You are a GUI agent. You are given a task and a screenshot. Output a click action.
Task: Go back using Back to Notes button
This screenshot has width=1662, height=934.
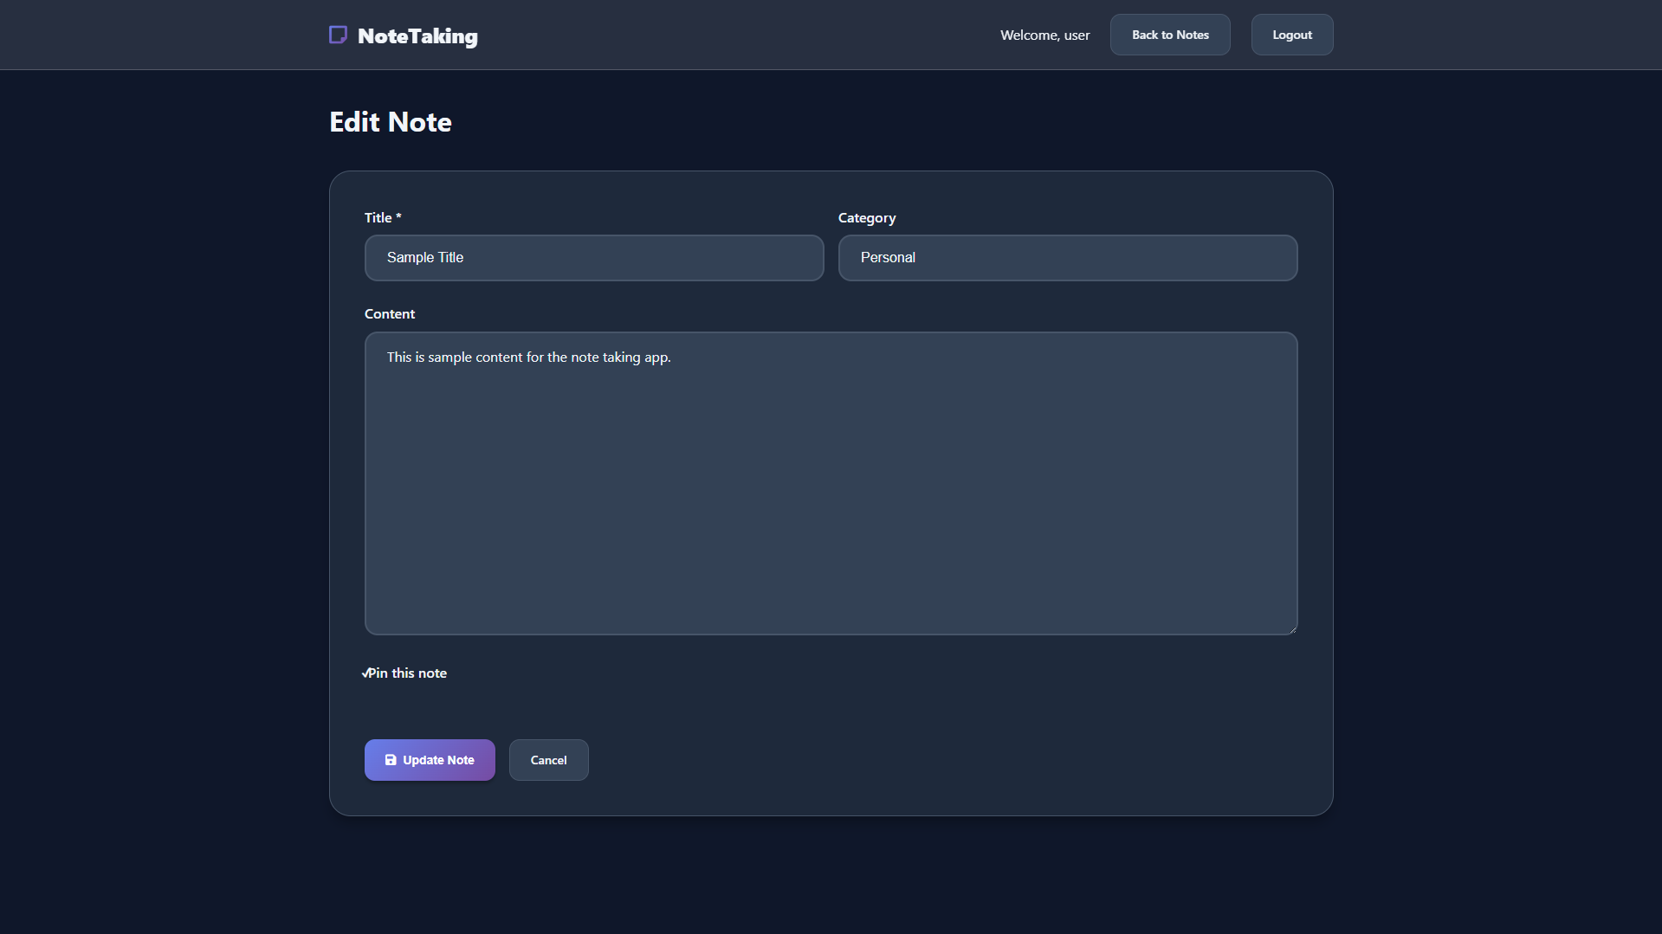pos(1169,35)
